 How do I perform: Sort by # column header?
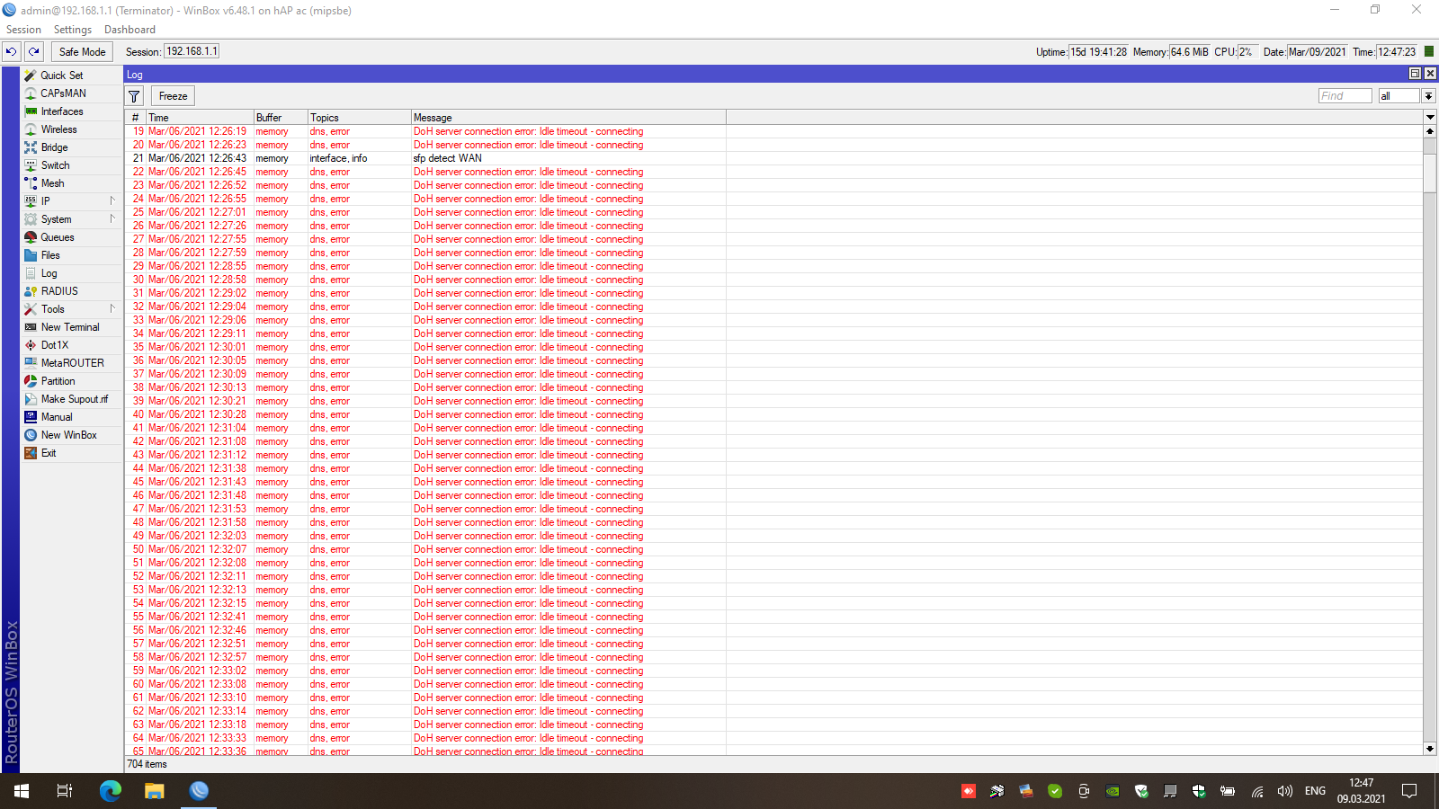click(136, 118)
